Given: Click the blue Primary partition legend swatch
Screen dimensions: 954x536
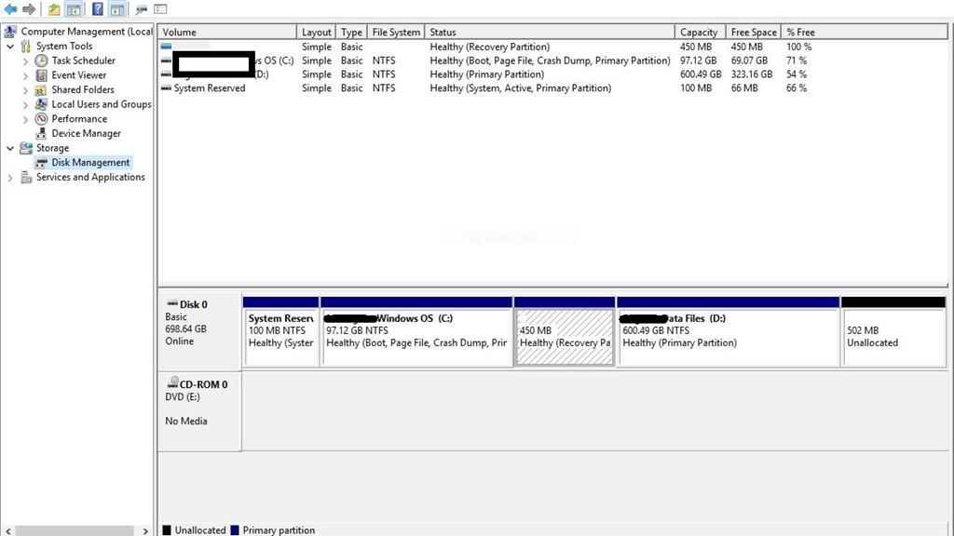Looking at the screenshot, I should coord(235,529).
